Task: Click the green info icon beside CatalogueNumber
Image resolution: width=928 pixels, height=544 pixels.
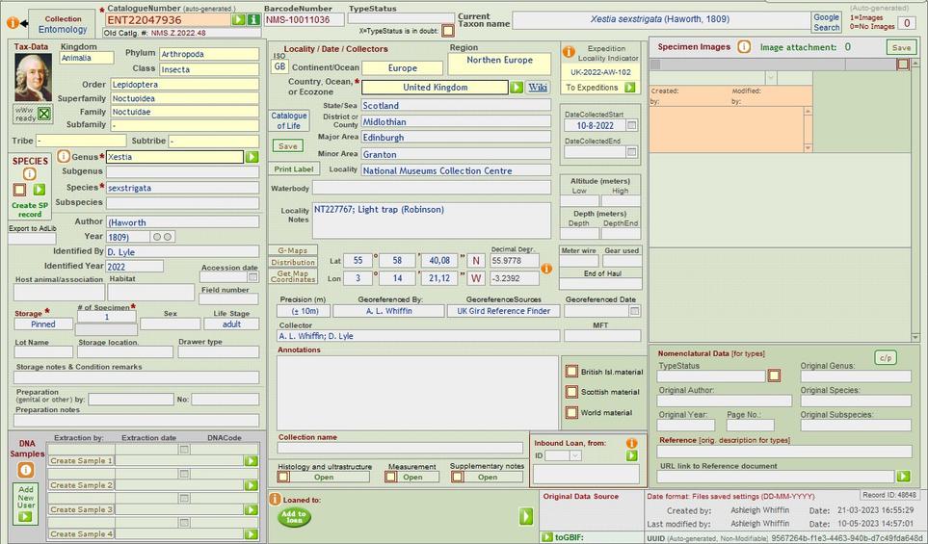Action: coord(253,19)
